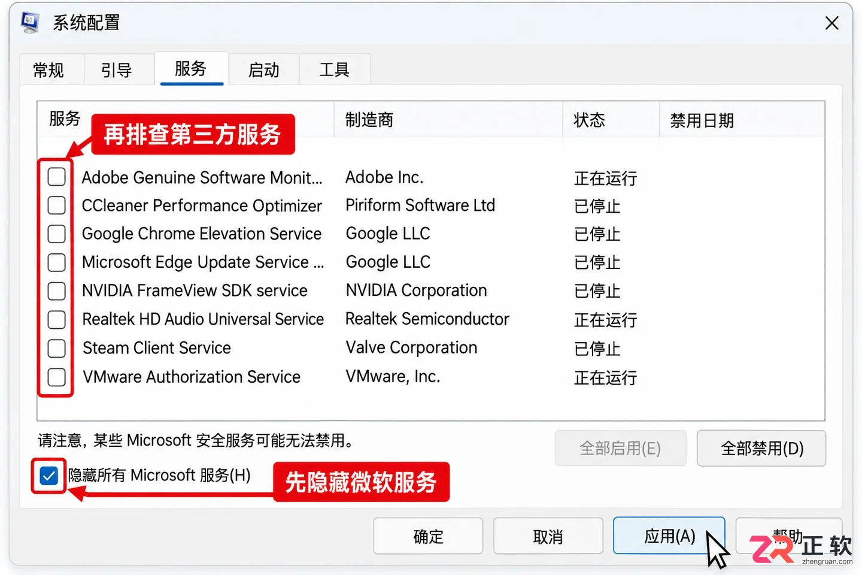
Task: Tick the NVIDIA FrameView SDK service checkbox
Action: pos(56,291)
